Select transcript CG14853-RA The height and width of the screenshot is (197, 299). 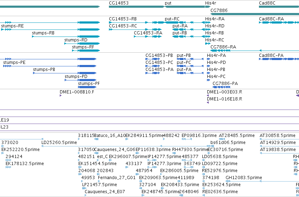(x=148, y=37)
